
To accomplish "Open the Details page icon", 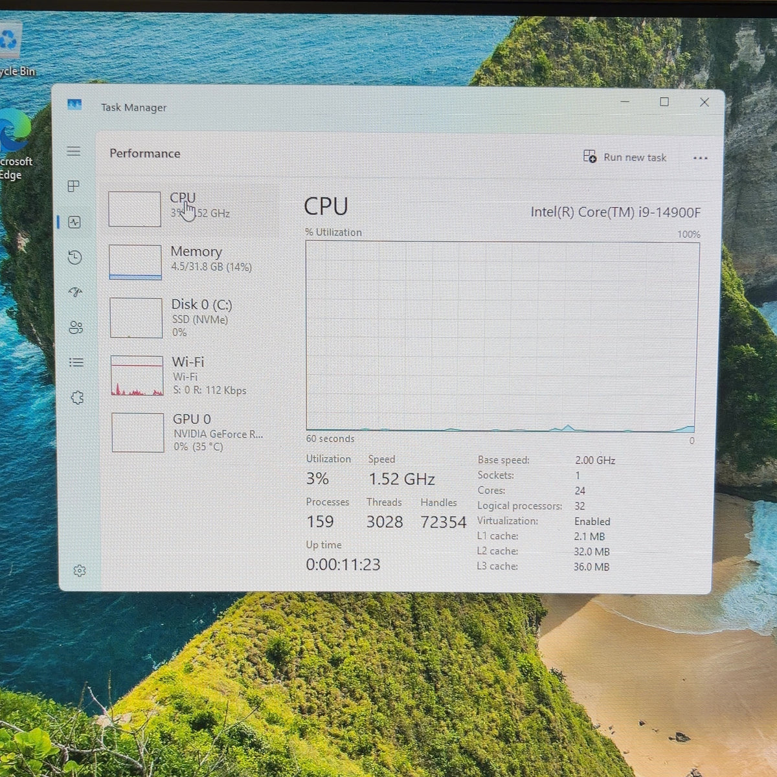I will coord(76,363).
